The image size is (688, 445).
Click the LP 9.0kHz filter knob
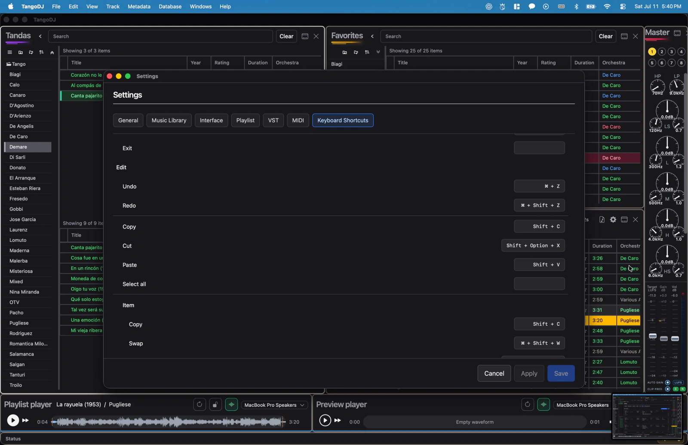click(676, 86)
